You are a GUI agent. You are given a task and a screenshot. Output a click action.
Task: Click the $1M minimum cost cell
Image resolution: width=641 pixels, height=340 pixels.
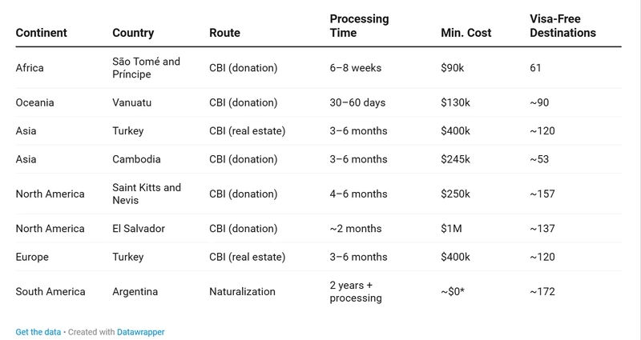pyautogui.click(x=450, y=229)
